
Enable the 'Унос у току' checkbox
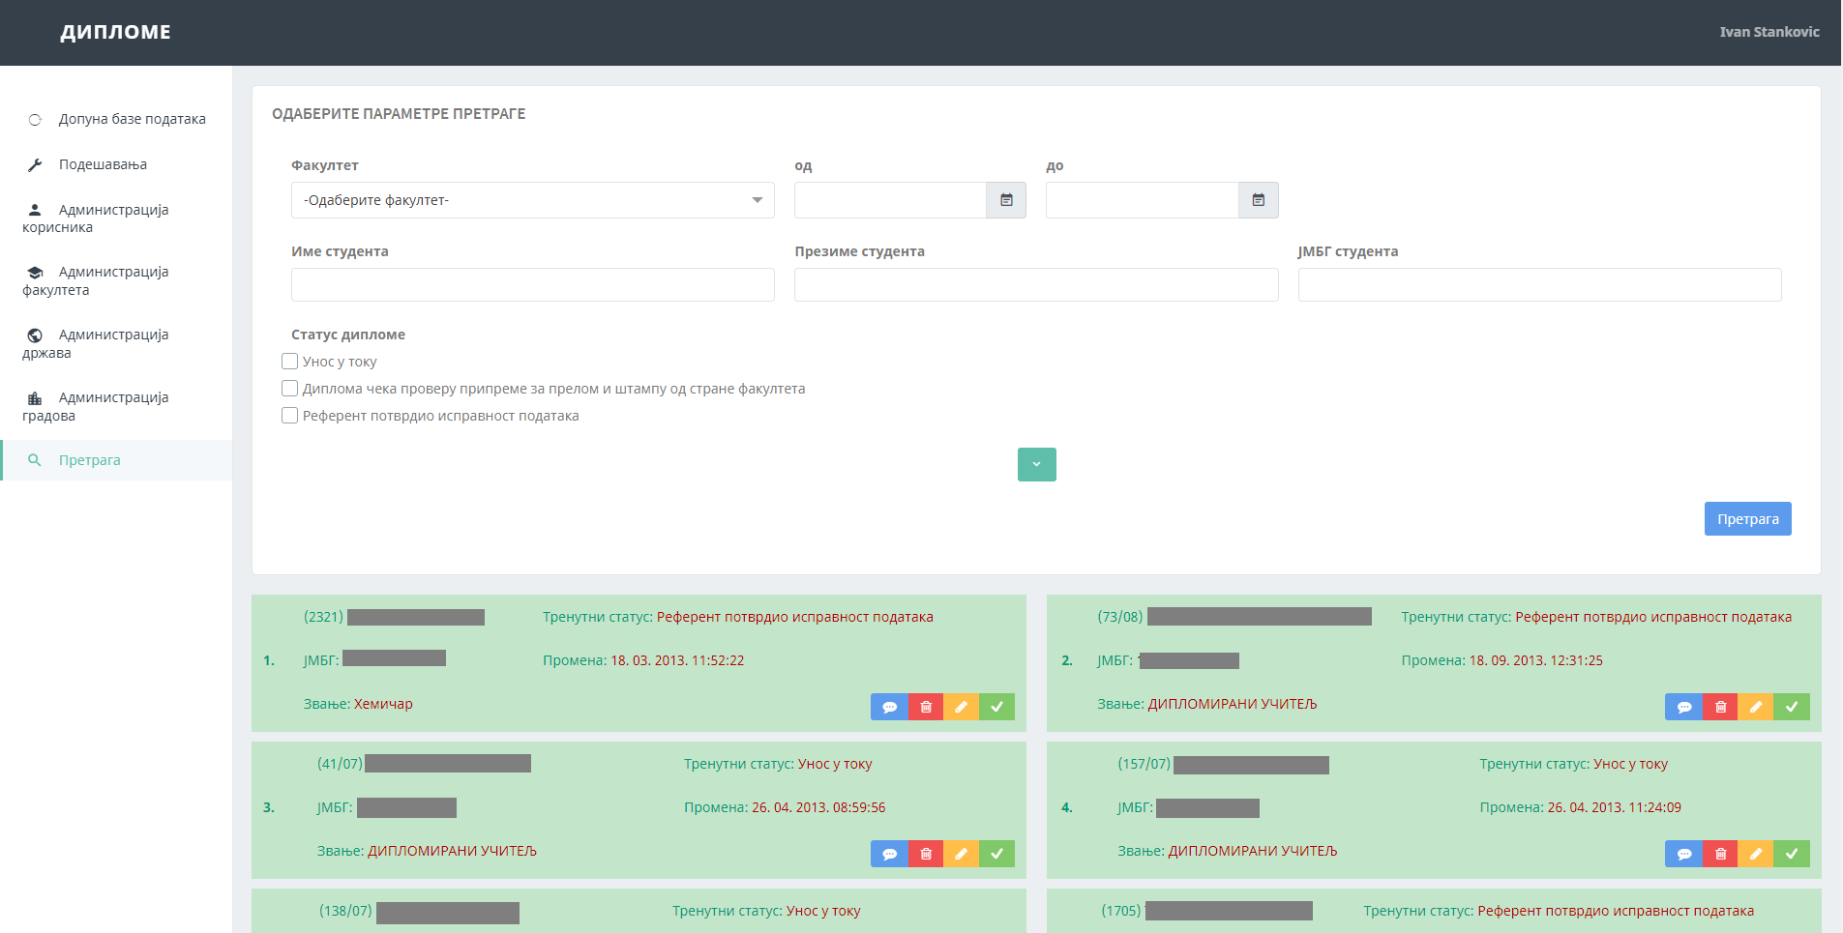click(289, 362)
